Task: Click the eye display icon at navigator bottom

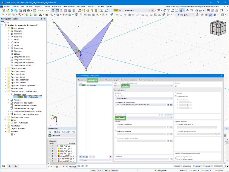Action: coord(10,166)
